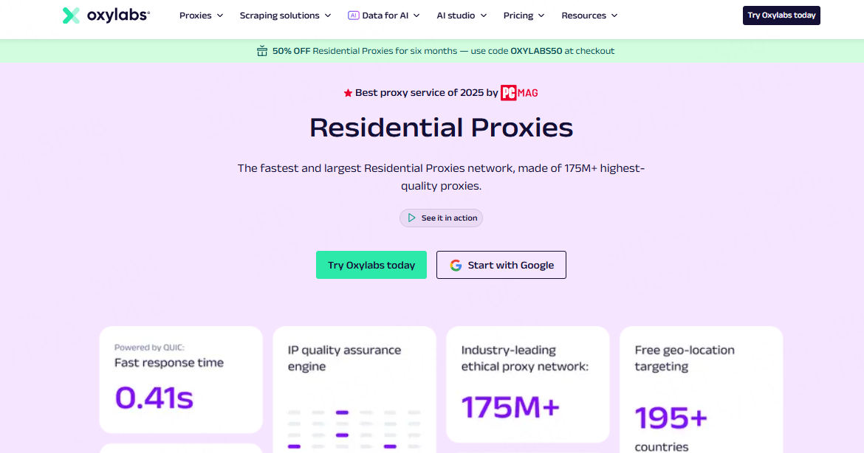Click the 195+ countries geo-location card
This screenshot has height=453, width=864.
(x=701, y=390)
